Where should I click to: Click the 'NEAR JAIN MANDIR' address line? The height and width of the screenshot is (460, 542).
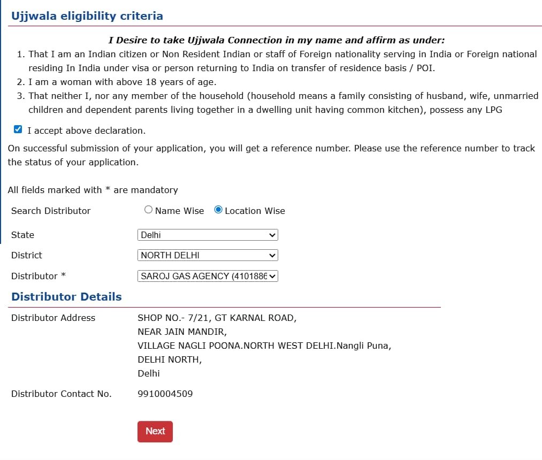click(x=182, y=332)
